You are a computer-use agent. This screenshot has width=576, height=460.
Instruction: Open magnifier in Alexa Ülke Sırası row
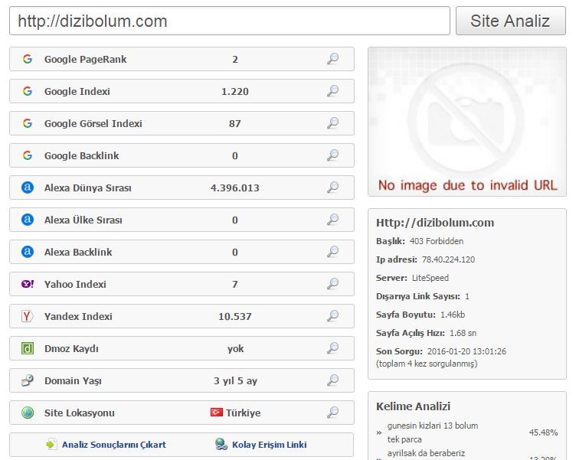[x=333, y=220]
